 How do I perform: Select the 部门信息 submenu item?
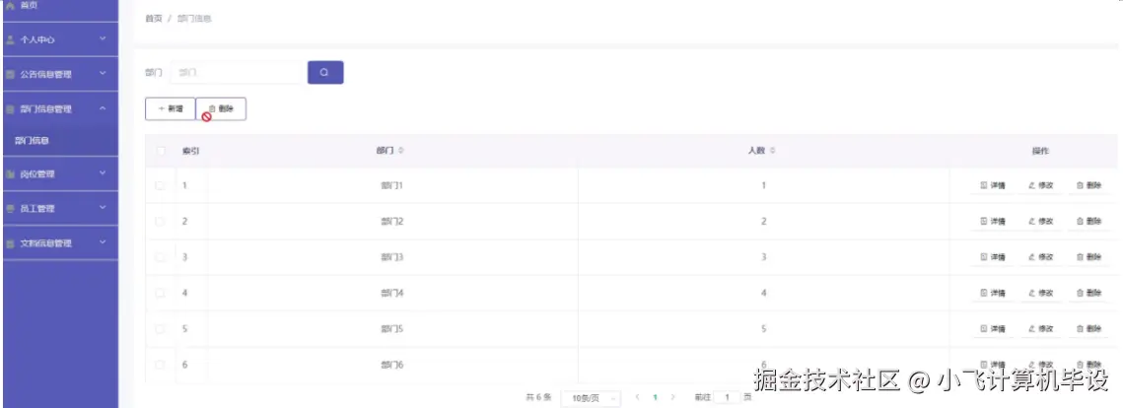pos(60,141)
